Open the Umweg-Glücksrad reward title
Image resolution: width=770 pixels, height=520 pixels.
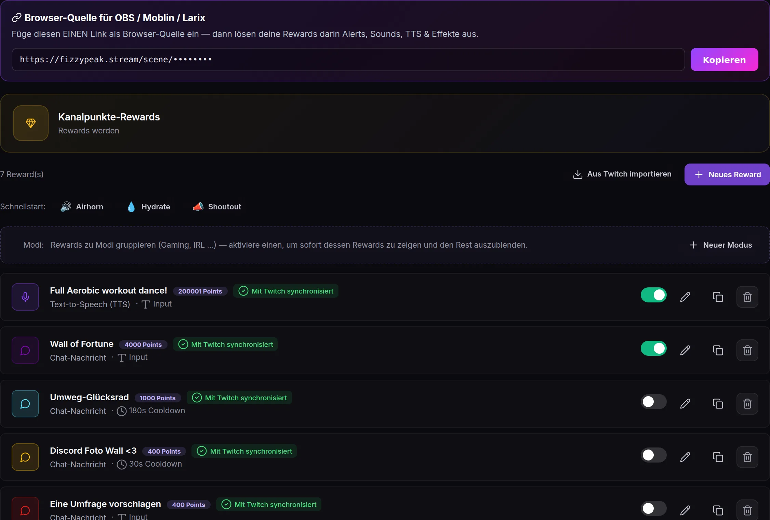89,397
